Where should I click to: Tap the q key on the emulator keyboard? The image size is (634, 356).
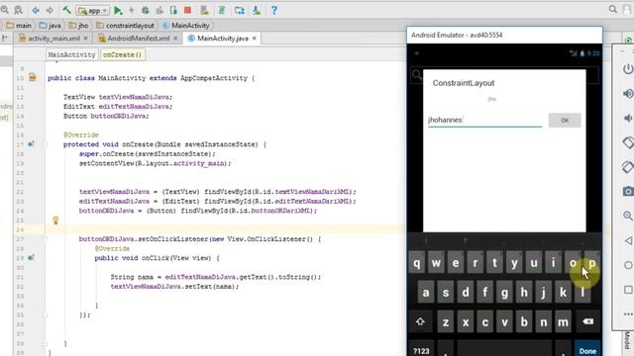coord(417,263)
